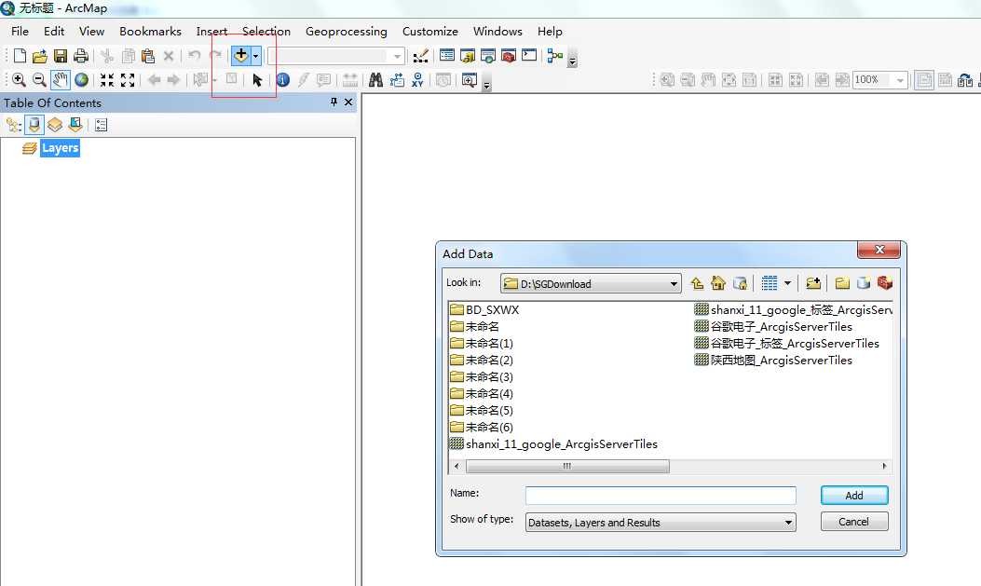Click the Name input field in Add Data
981x586 pixels.
pyautogui.click(x=661, y=496)
